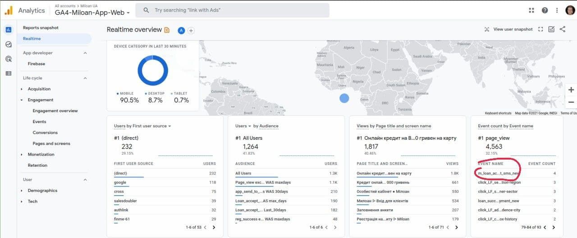Viewport: 577px width, 238px height.
Task: Open the Advertising icon in left rail
Action: tap(8, 59)
